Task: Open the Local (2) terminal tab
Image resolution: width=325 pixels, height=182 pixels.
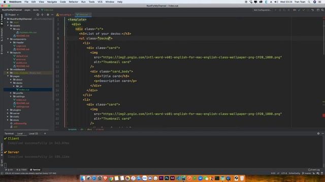Action: coord(34,133)
